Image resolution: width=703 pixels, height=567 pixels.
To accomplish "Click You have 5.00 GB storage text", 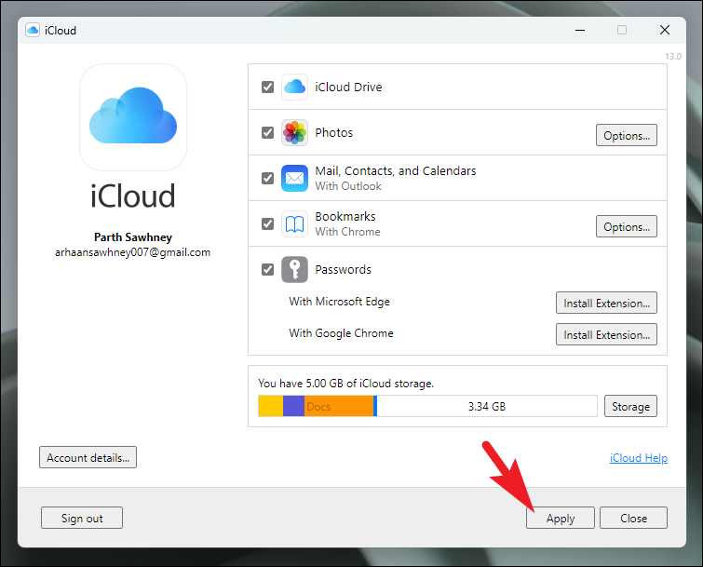I will tap(346, 384).
